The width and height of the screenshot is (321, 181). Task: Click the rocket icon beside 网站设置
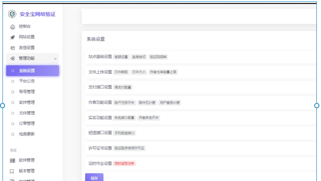click(13, 37)
